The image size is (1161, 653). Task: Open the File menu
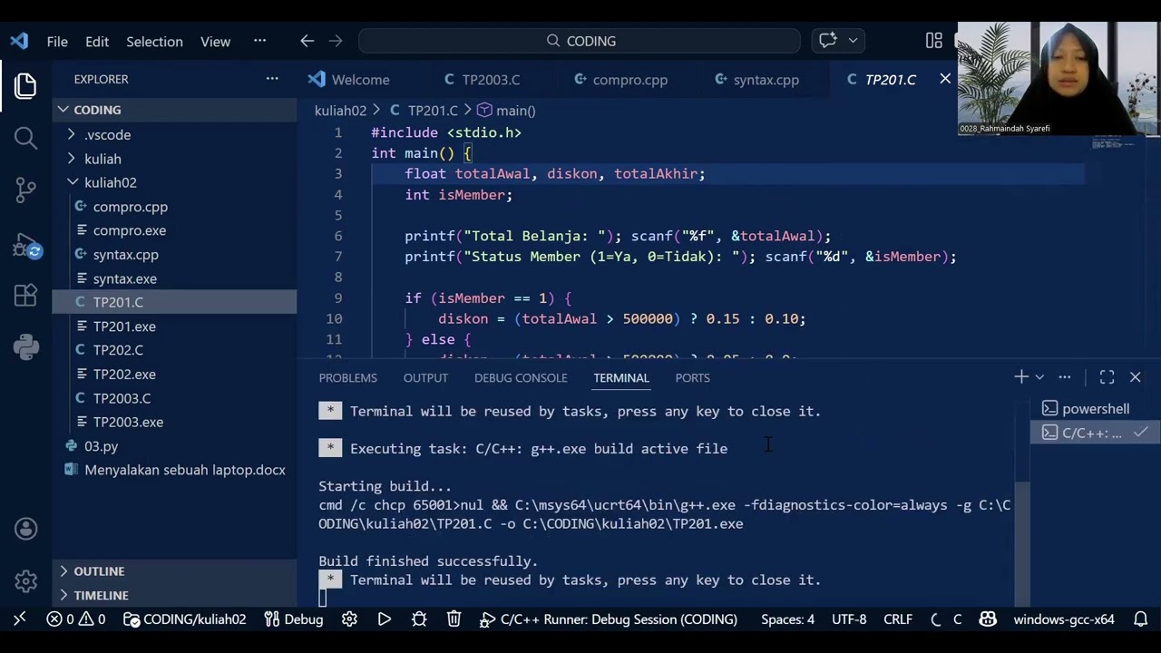pyautogui.click(x=57, y=41)
